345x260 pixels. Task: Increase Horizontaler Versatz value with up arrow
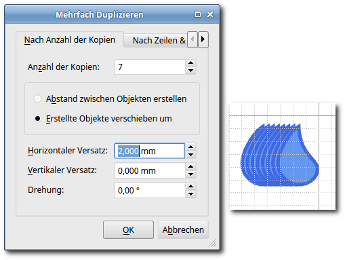click(190, 147)
